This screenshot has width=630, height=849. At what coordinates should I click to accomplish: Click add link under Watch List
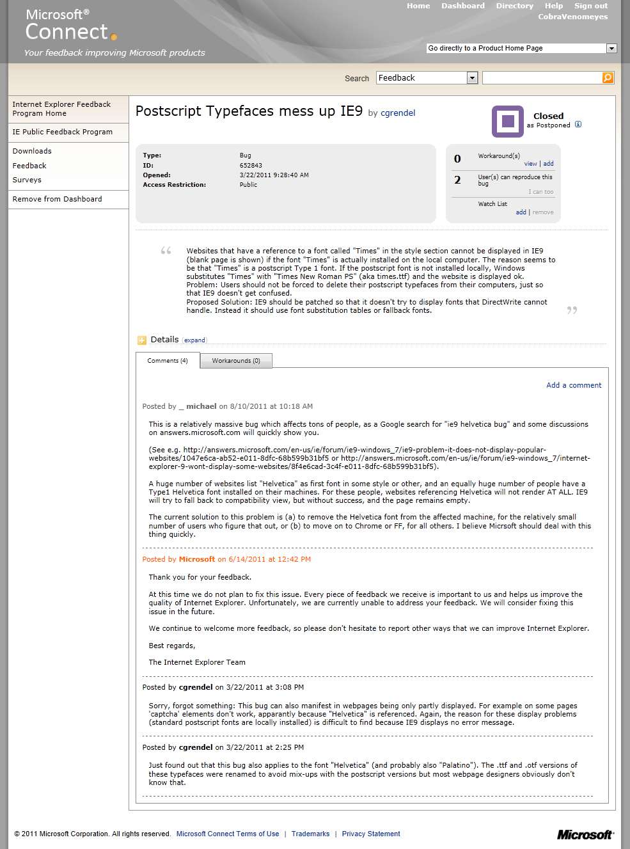coord(521,212)
